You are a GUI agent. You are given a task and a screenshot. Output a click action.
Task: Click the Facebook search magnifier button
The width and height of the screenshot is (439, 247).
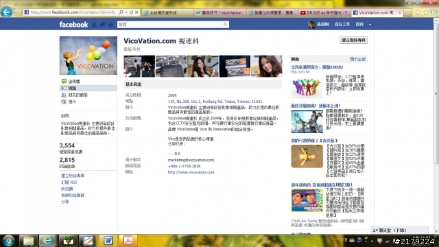pos(226,25)
